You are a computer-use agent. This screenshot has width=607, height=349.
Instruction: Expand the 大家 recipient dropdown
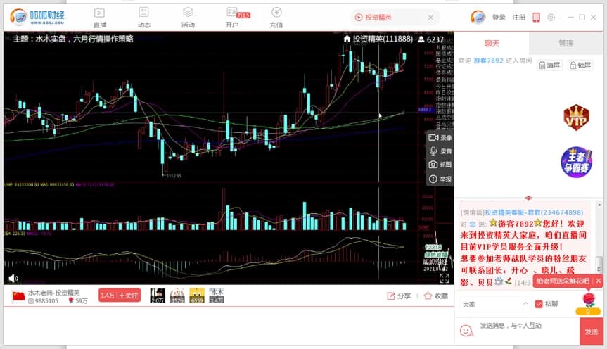click(494, 304)
